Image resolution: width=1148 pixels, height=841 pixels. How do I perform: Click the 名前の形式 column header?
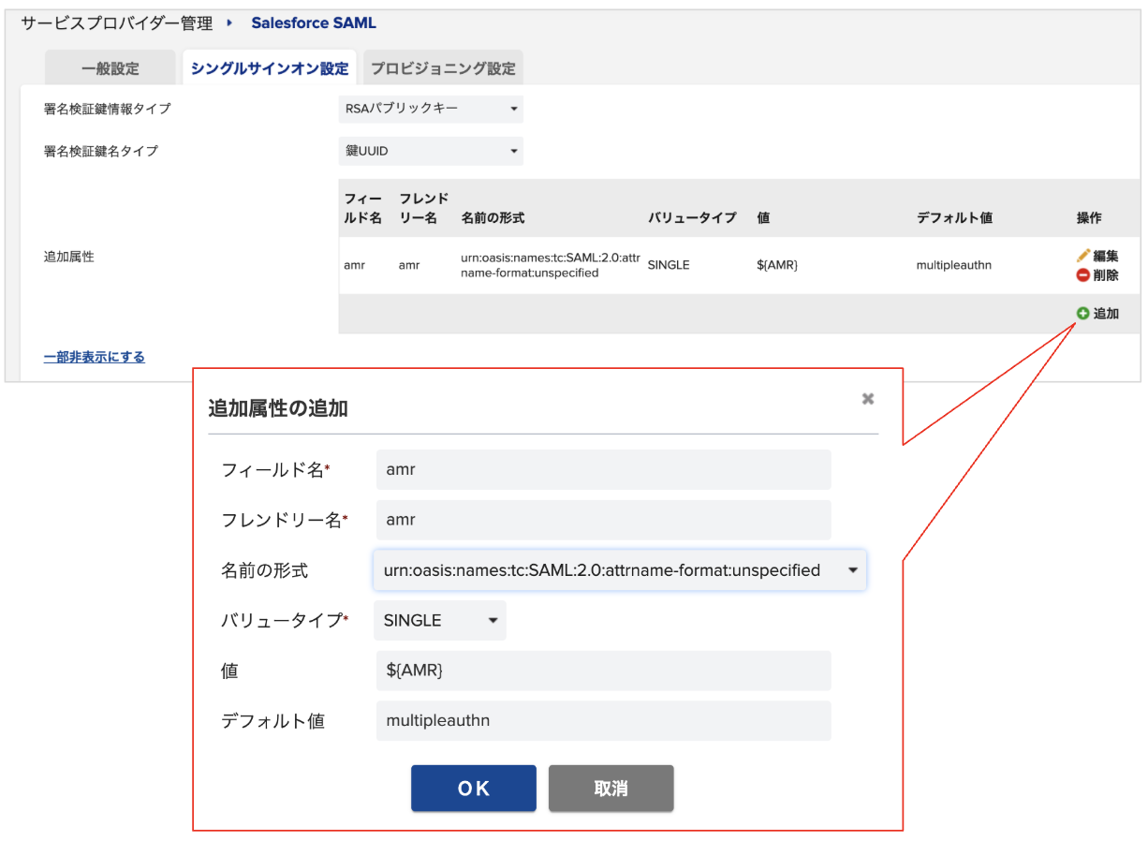(x=493, y=218)
